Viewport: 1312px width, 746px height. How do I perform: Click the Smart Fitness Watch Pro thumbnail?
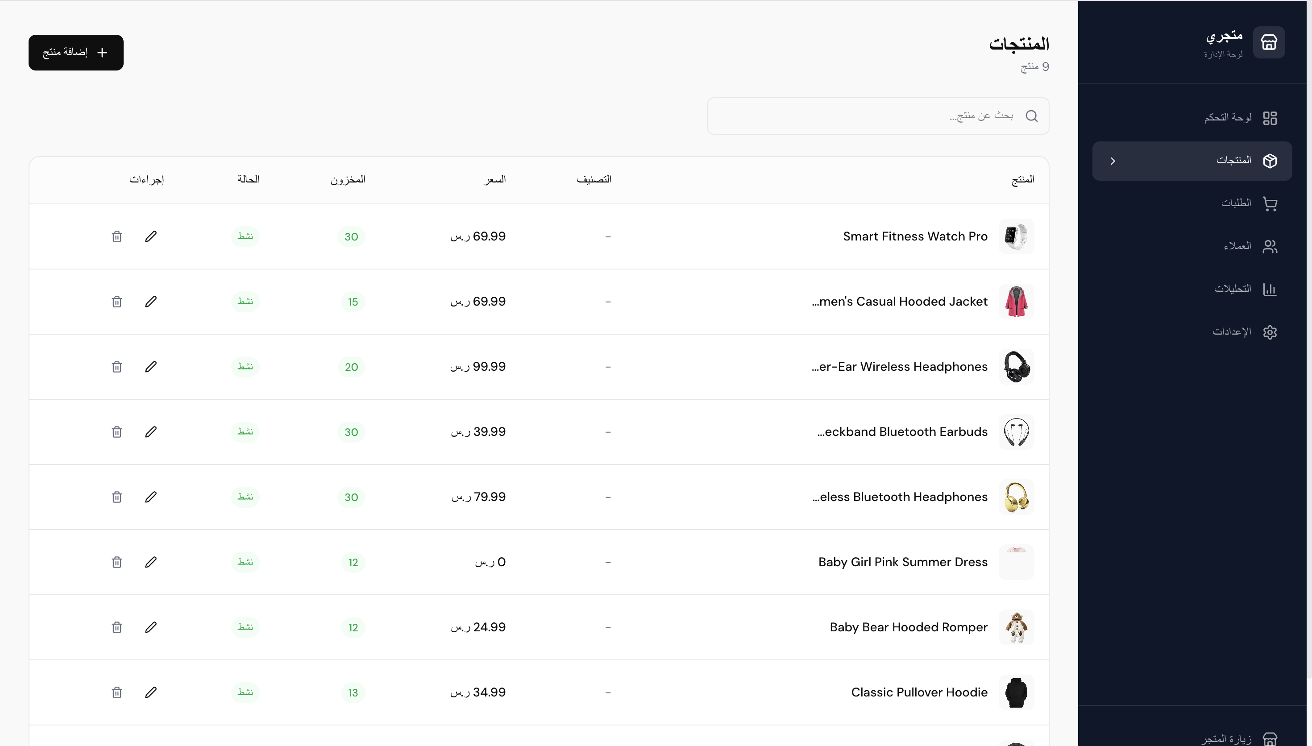(1016, 236)
